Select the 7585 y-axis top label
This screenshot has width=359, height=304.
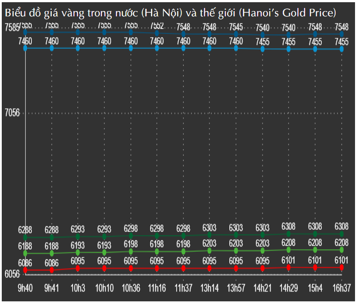(12, 28)
